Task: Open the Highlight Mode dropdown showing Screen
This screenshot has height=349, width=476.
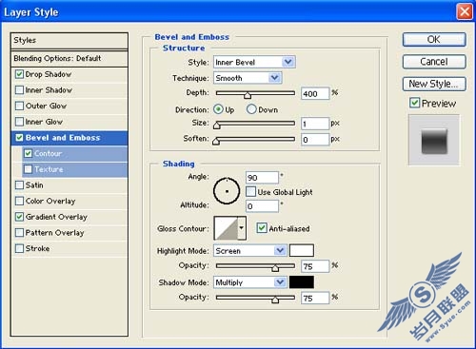Action: (250, 251)
